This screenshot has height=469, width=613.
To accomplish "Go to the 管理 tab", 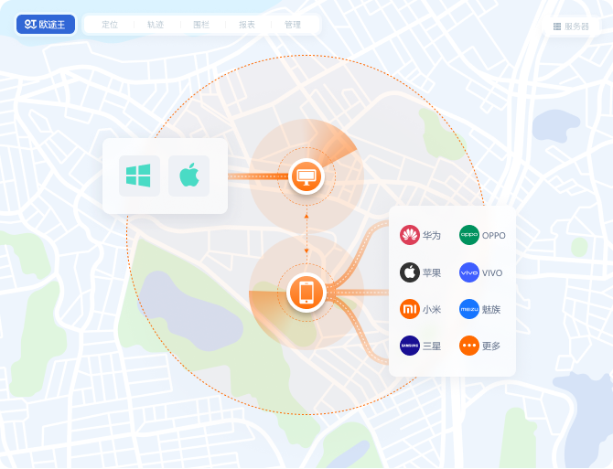I will click(x=293, y=25).
